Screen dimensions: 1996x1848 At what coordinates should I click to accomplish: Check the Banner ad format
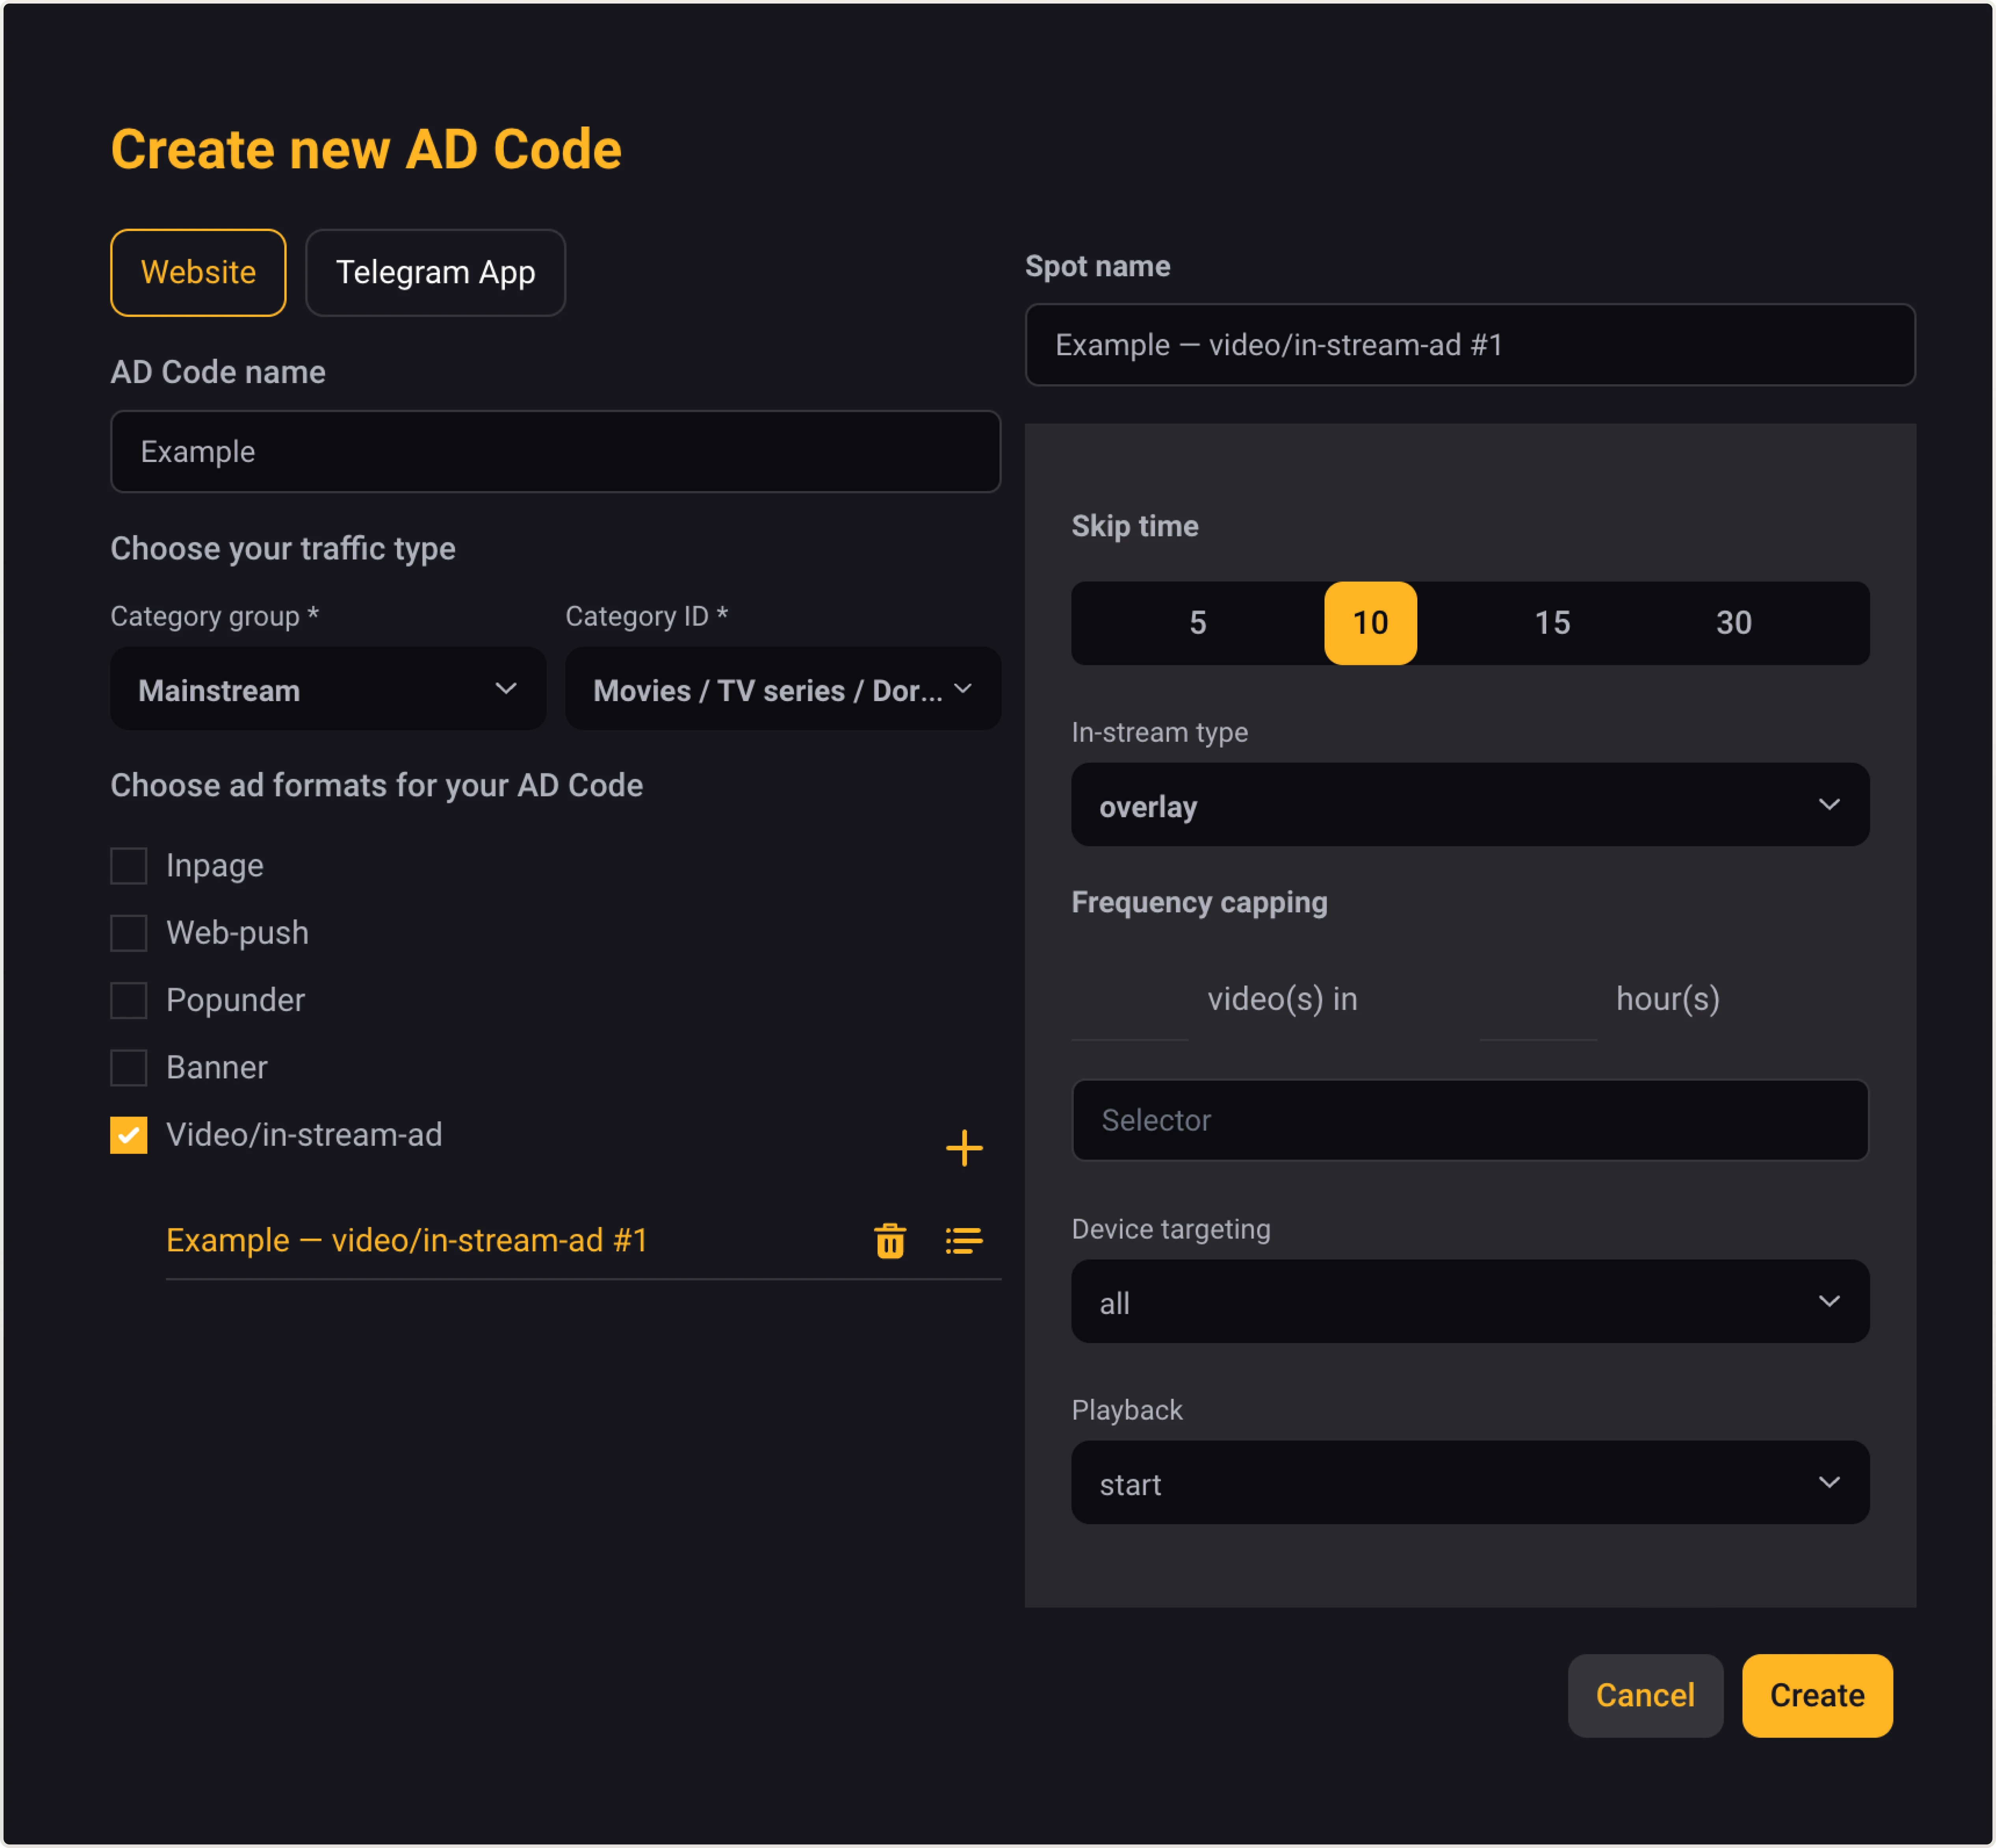point(128,1067)
